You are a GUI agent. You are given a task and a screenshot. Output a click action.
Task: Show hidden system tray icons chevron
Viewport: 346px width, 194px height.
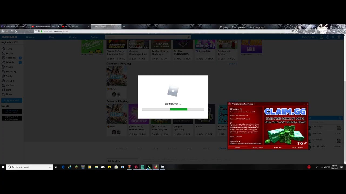click(x=322, y=167)
